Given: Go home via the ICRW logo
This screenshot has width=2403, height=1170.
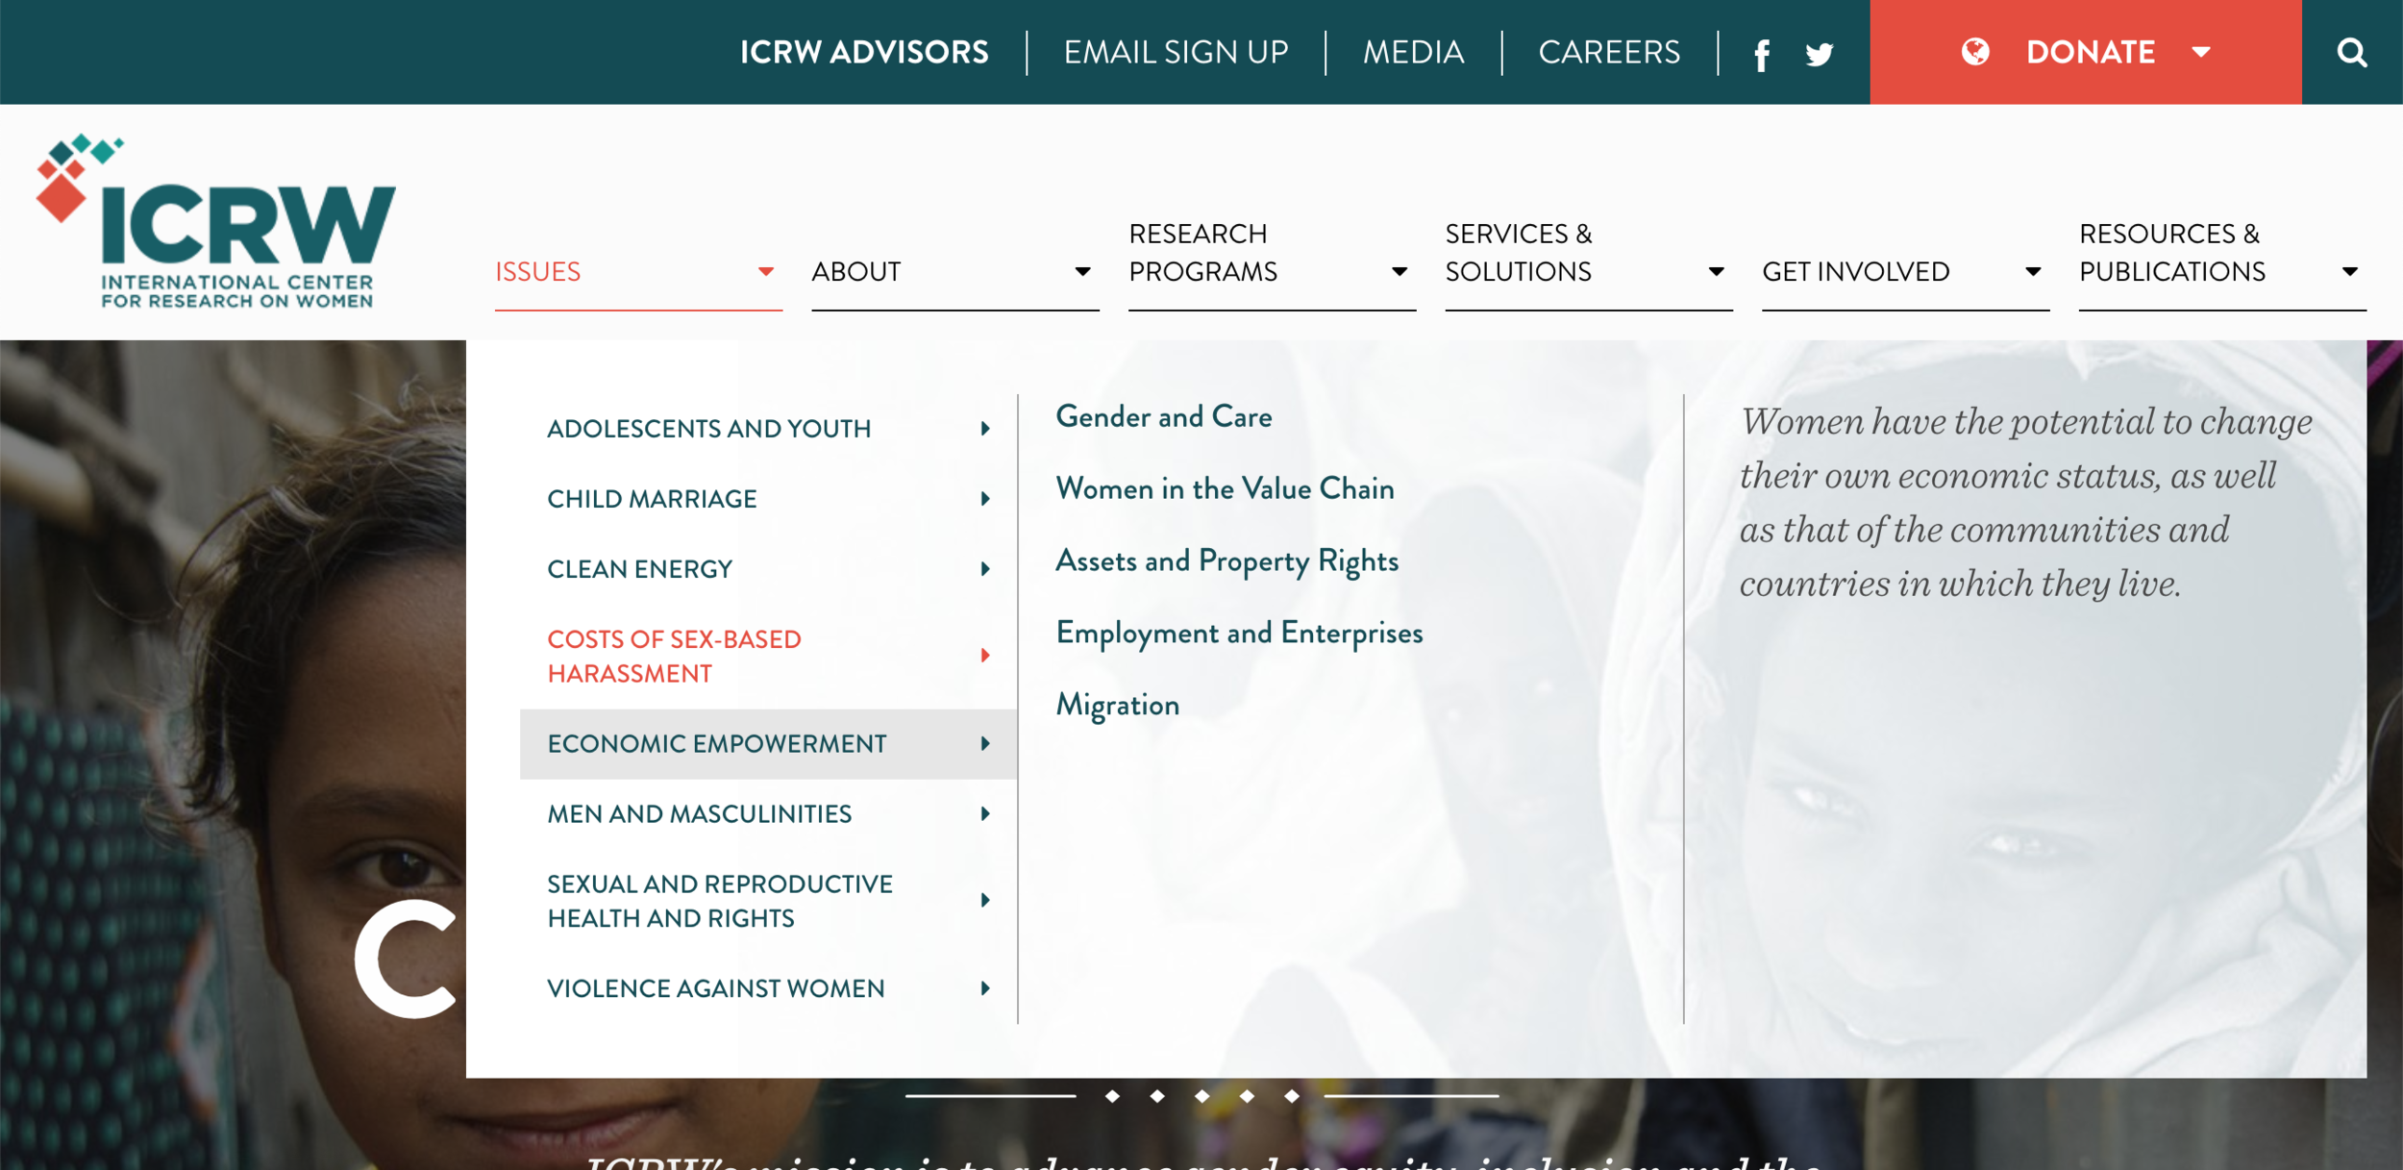Looking at the screenshot, I should (216, 221).
